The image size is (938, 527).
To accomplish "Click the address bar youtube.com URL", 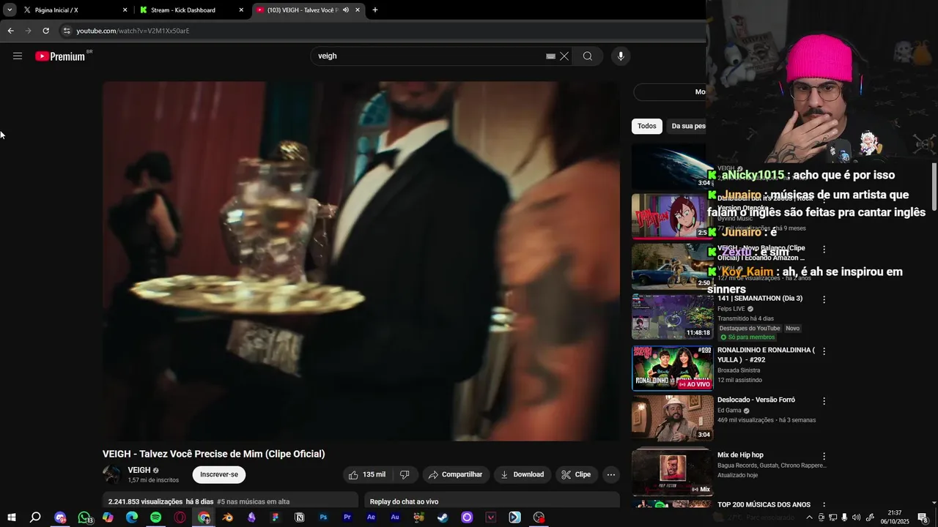I will pyautogui.click(x=133, y=31).
